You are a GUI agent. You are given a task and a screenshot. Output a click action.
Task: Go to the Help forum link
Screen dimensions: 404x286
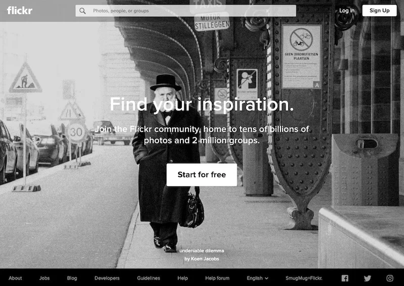(x=217, y=278)
